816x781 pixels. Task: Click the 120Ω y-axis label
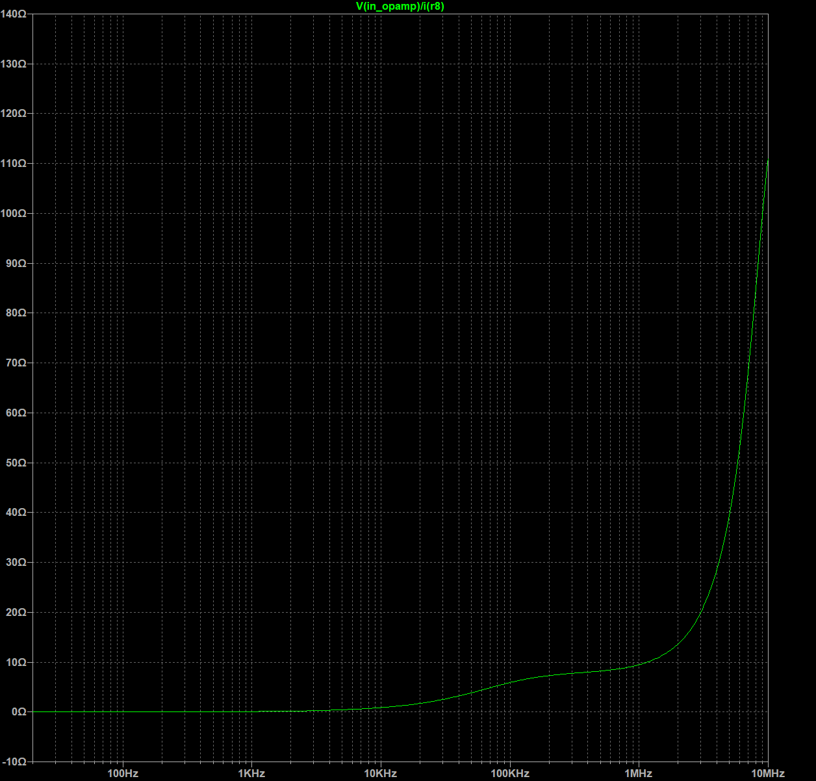pos(14,114)
